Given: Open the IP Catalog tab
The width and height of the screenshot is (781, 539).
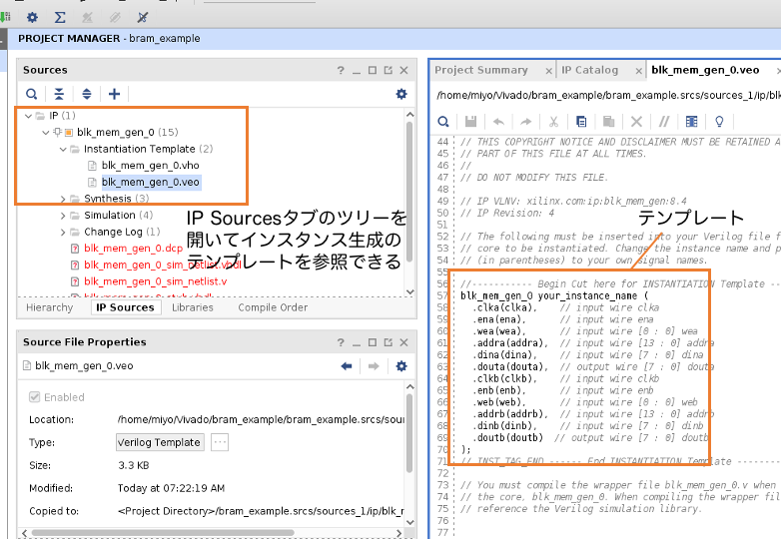Looking at the screenshot, I should 589,70.
